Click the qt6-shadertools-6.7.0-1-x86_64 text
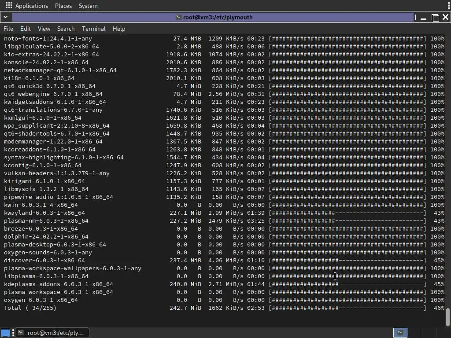Image resolution: width=451 pixels, height=338 pixels. (57, 134)
